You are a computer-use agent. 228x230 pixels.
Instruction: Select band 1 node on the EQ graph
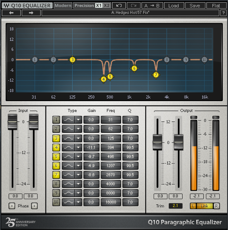click(35, 60)
